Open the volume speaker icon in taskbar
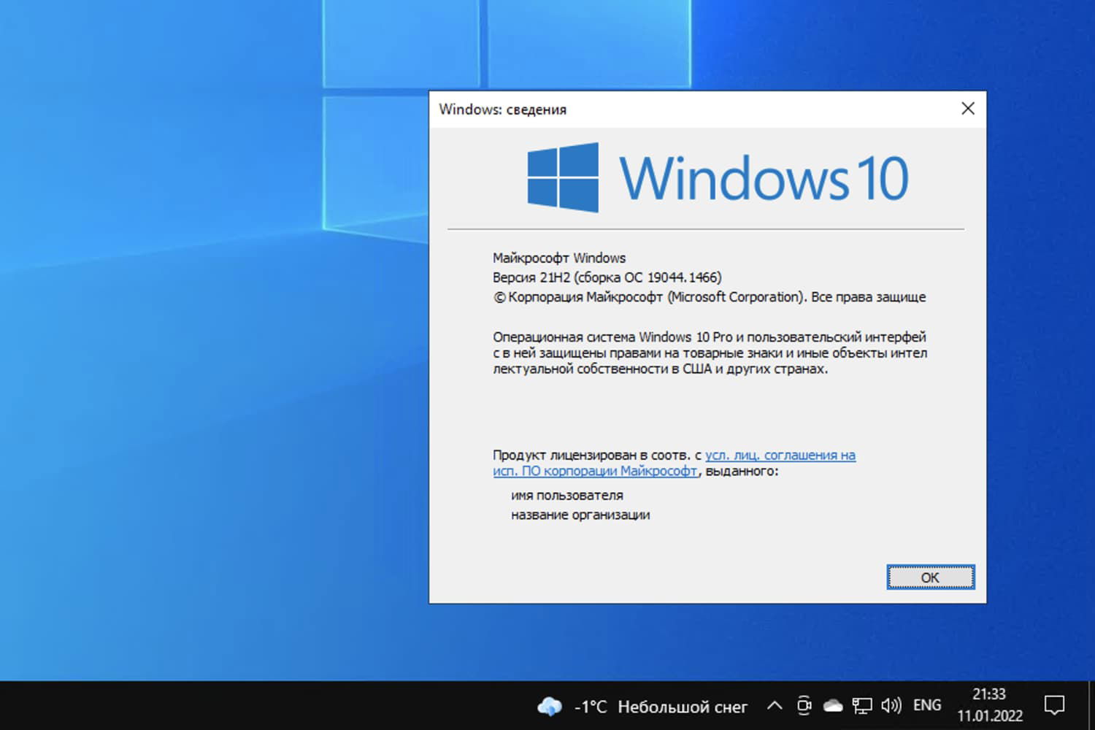 (891, 705)
